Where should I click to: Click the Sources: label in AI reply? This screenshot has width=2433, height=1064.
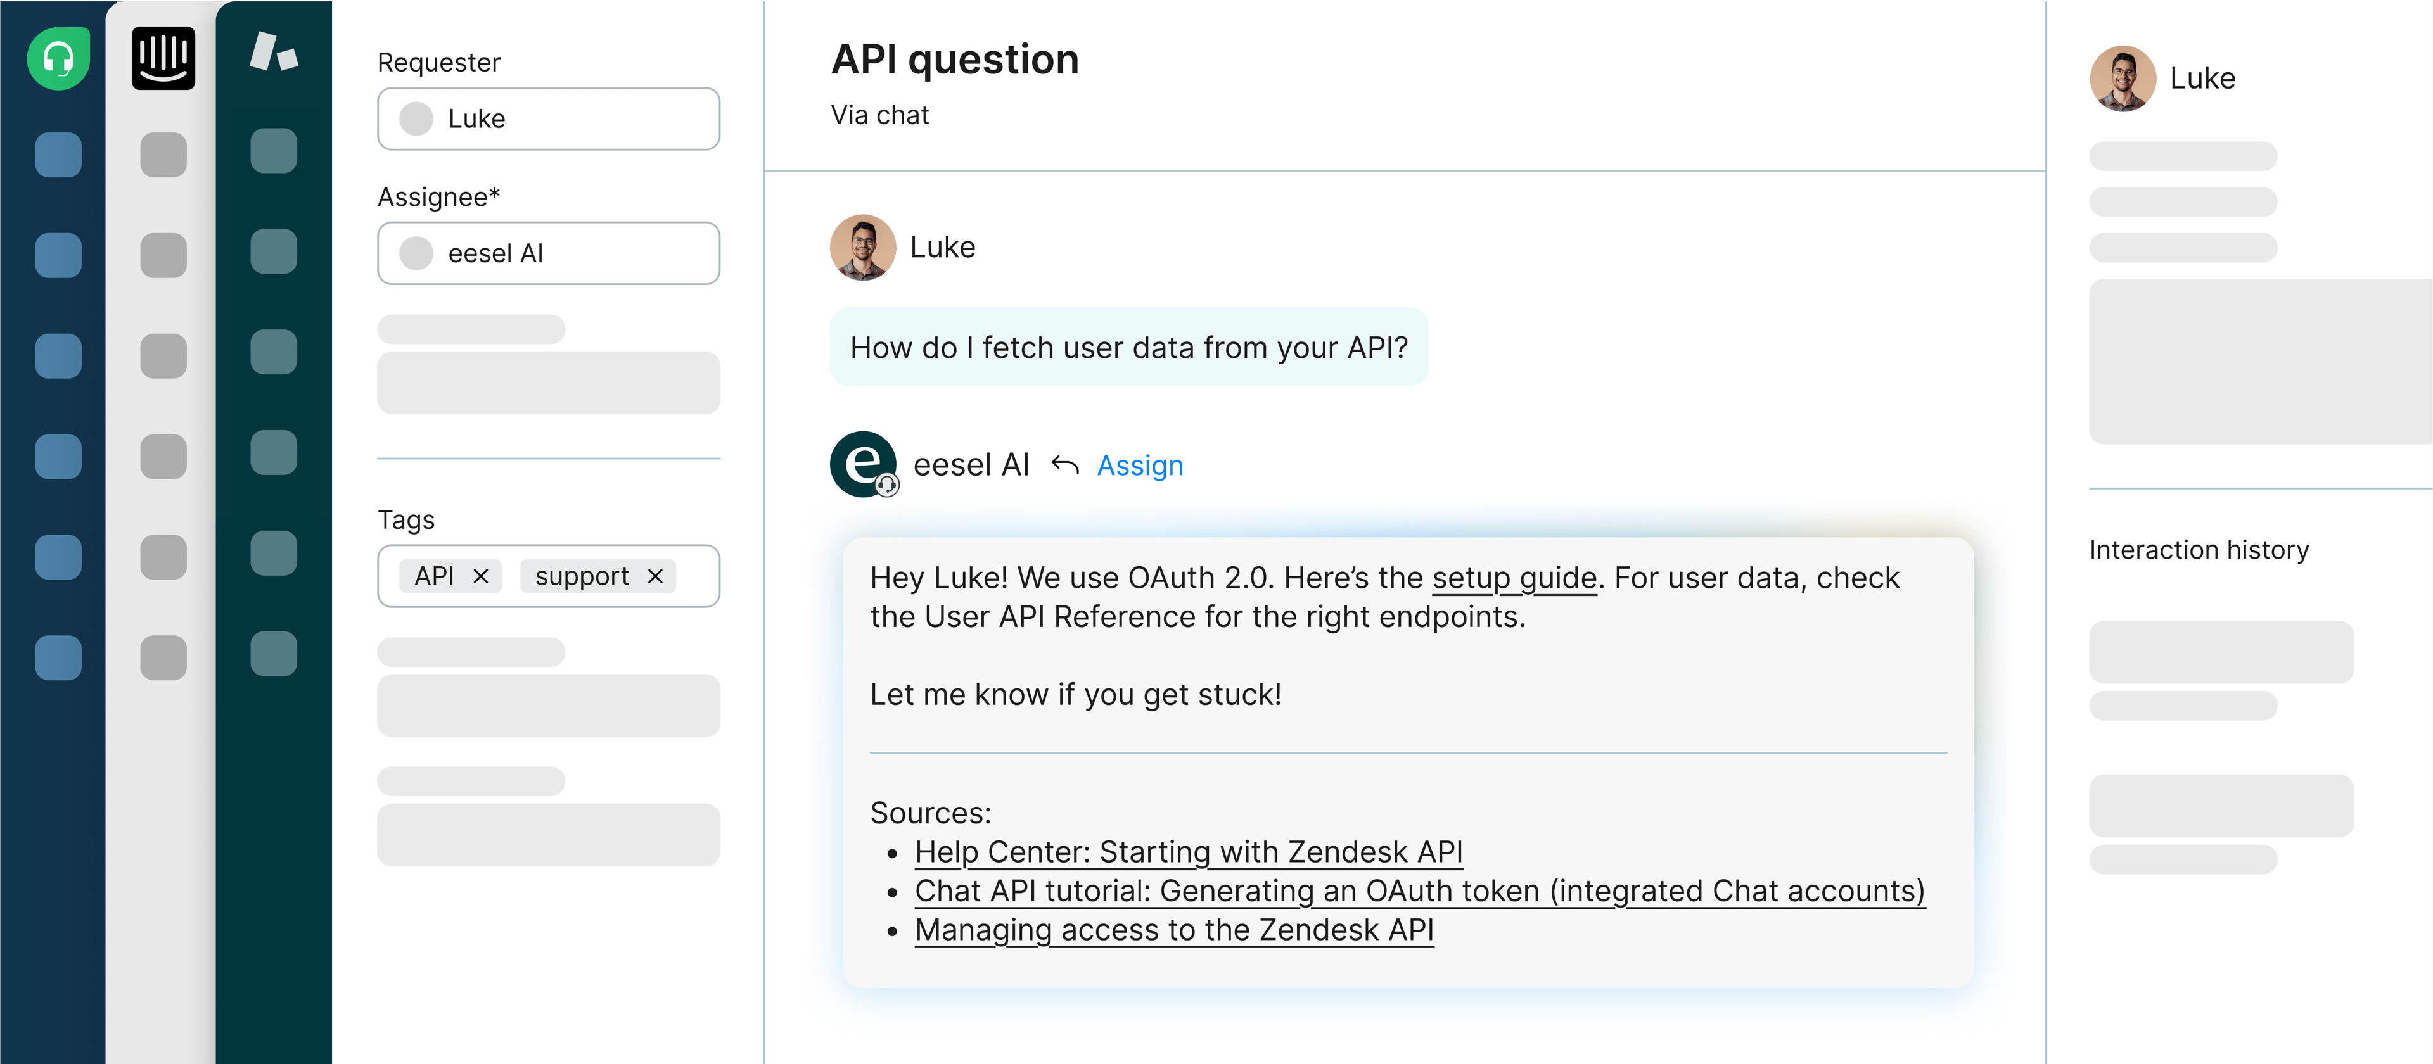click(930, 813)
